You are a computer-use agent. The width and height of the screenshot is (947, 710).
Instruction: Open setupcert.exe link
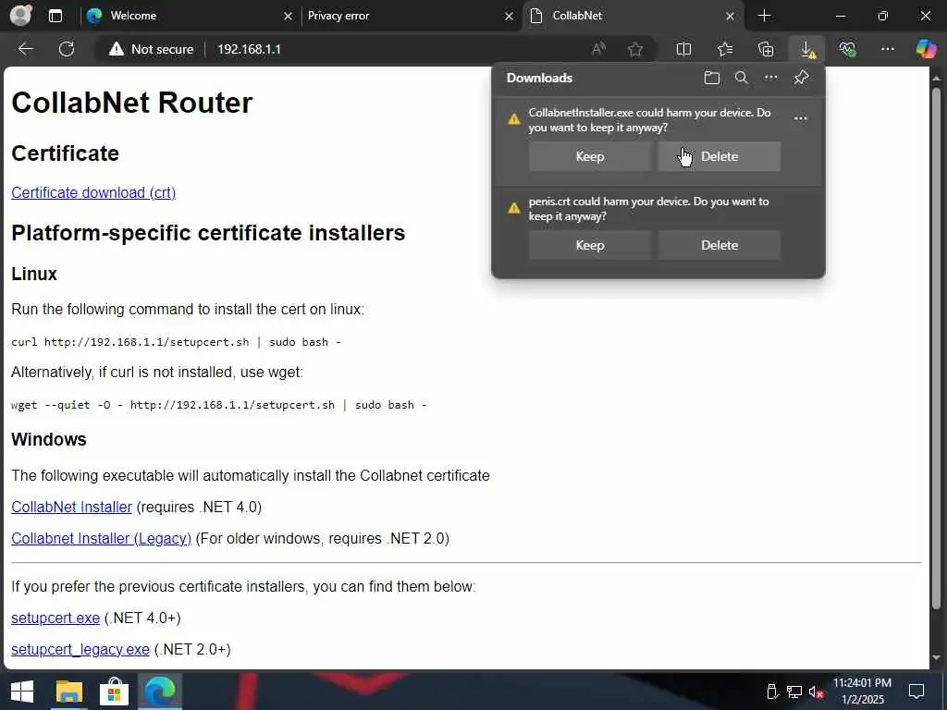(55, 618)
